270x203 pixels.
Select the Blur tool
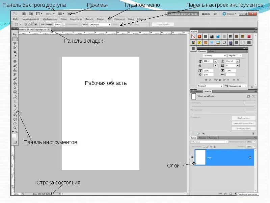[x=15, y=87]
